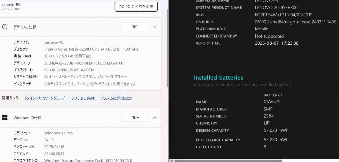Select the OS build 26100.2033 value
Viewport: 339px width, 162px height.
click(x=54, y=154)
